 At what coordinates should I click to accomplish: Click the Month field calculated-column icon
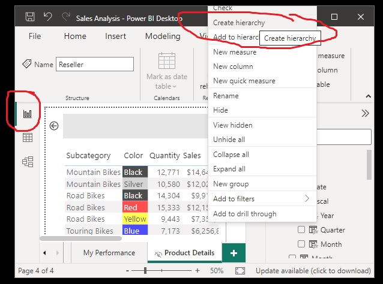[313, 244]
